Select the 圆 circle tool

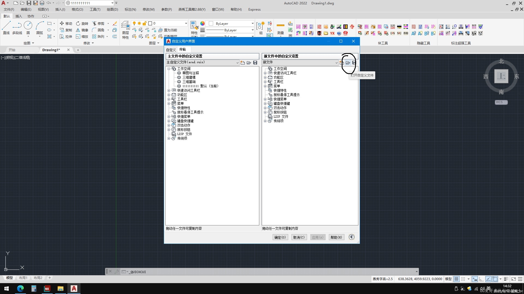28,28
